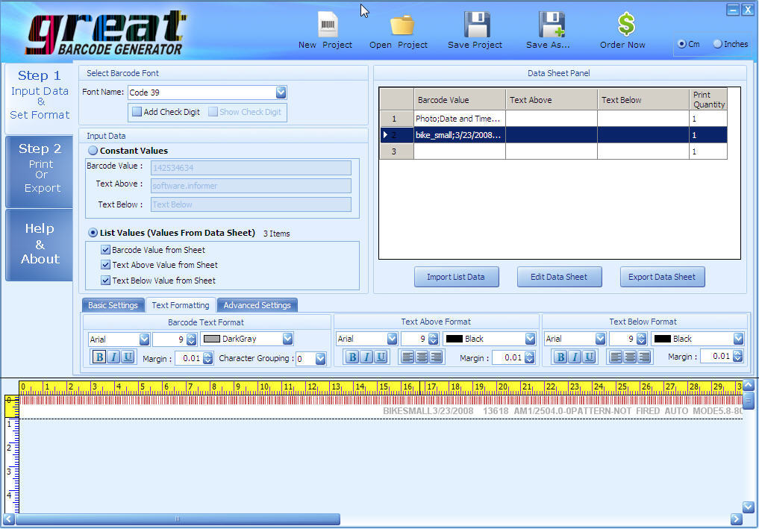Image resolution: width=759 pixels, height=529 pixels.
Task: Select the Cm unit radio button
Action: point(681,44)
